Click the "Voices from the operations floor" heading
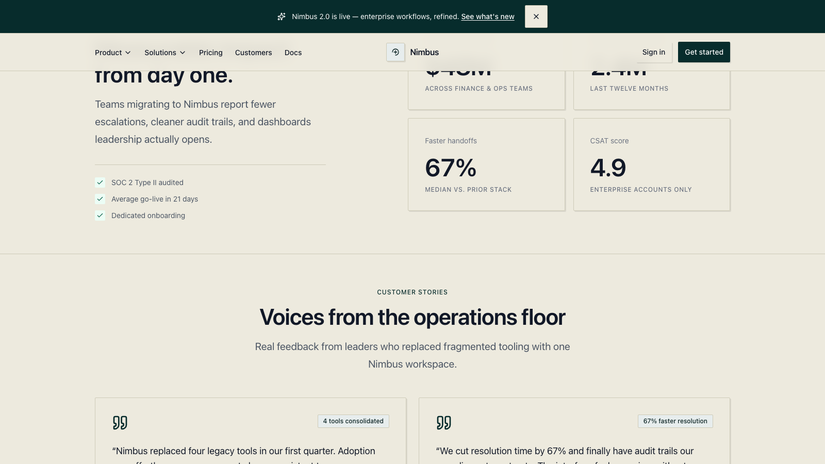Image resolution: width=825 pixels, height=464 pixels. (412, 317)
